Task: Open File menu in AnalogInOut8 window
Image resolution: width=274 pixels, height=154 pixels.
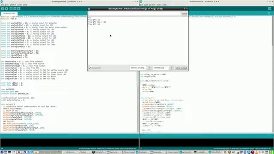Action: (x=2, y=5)
